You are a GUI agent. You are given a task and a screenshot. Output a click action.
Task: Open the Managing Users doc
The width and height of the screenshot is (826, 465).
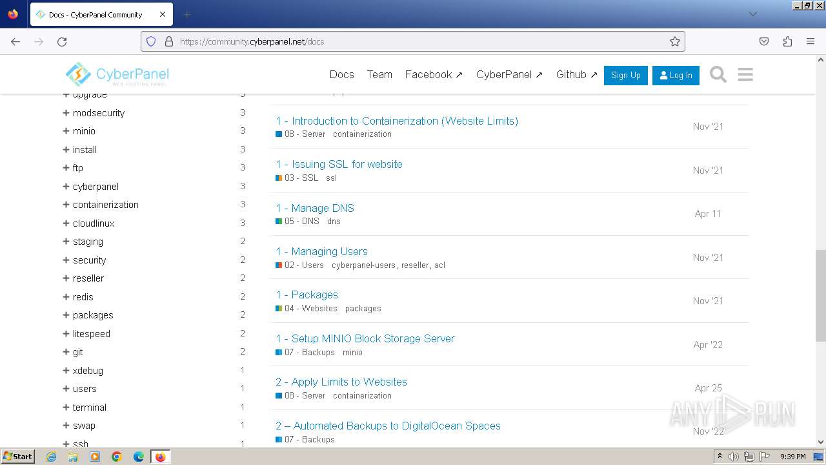point(321,251)
